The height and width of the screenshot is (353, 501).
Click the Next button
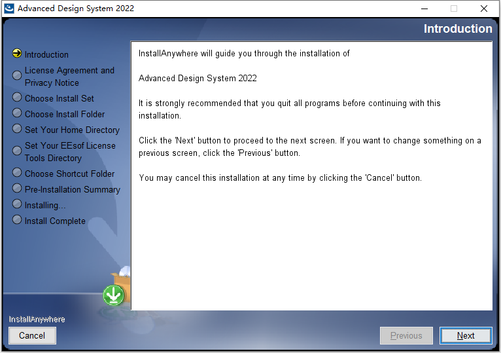(466, 335)
